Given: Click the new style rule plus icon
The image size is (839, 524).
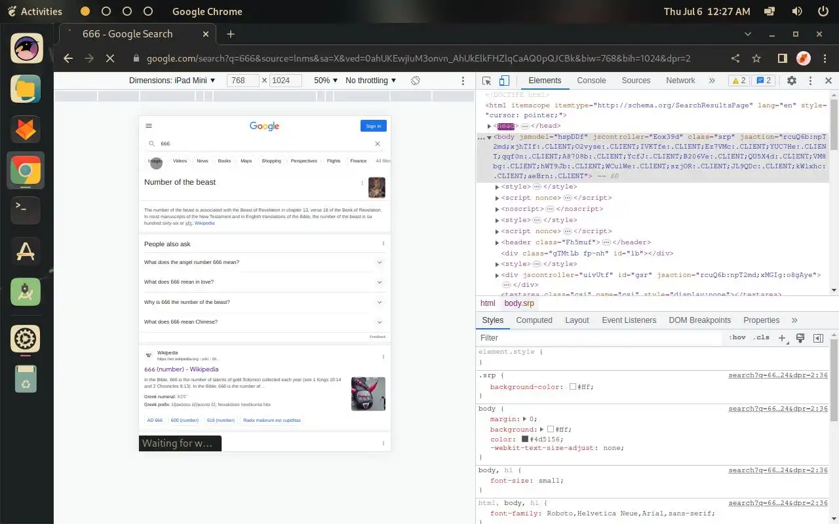Looking at the screenshot, I should (782, 338).
